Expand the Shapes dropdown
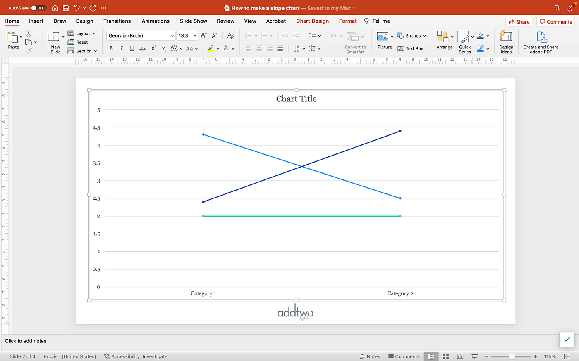 (425, 35)
